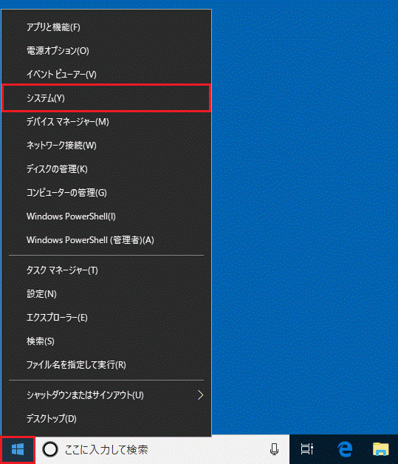Choose ネットワーク接続(W)
Screen dimensions: 398x464
pyautogui.click(x=106, y=146)
